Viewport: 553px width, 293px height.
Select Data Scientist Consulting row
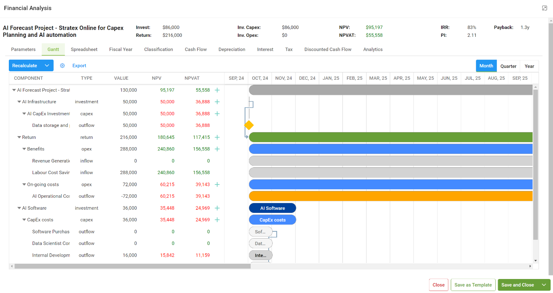tap(116, 243)
